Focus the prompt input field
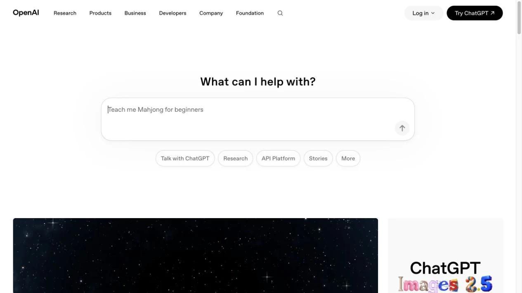 (x=258, y=119)
